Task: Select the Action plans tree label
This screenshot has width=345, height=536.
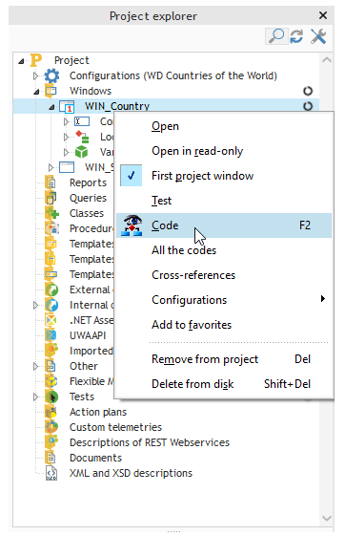Action: coord(98,412)
